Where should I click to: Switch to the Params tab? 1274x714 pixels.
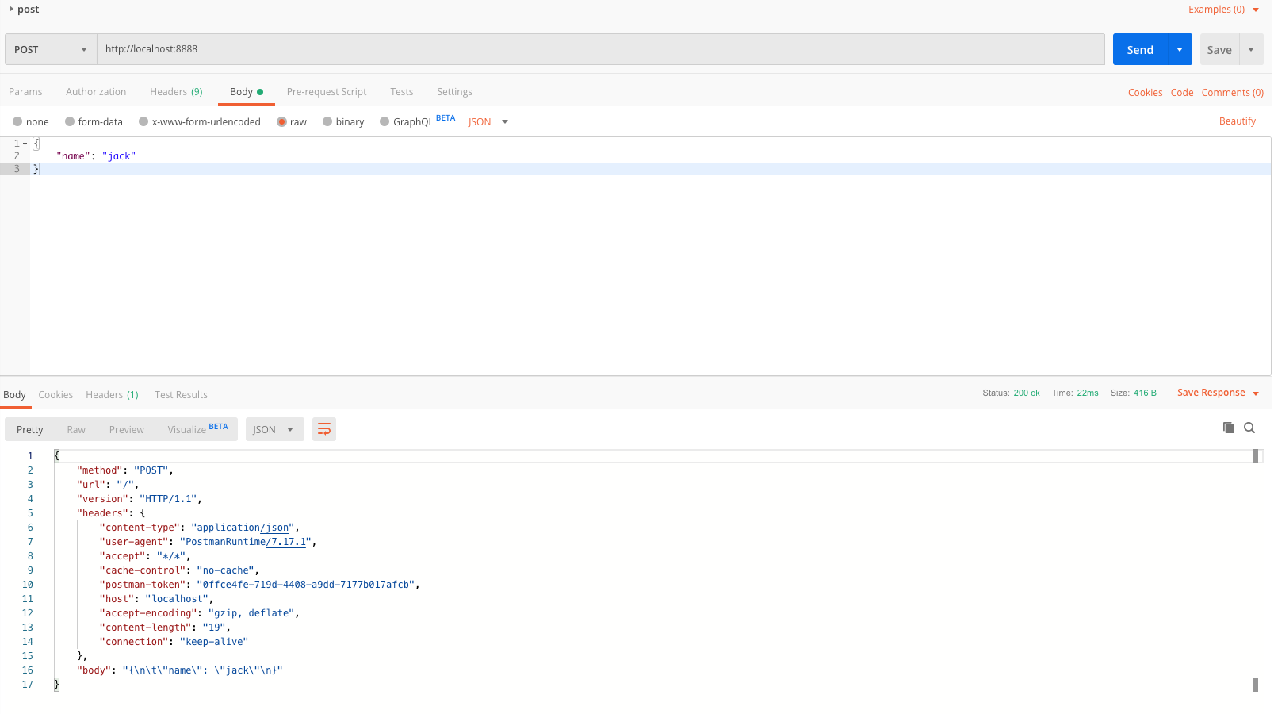[x=25, y=92]
